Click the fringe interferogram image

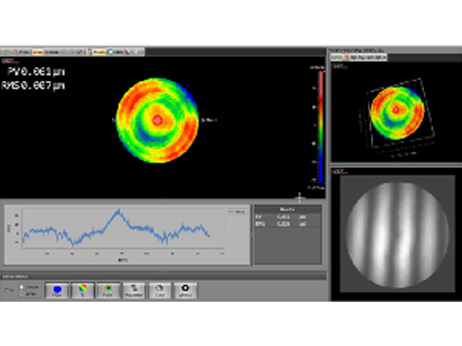(397, 234)
